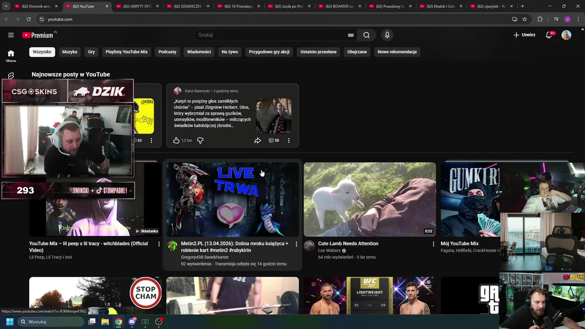The height and width of the screenshot is (329, 585).
Task: Open Discord from taskbar
Action: (132, 322)
